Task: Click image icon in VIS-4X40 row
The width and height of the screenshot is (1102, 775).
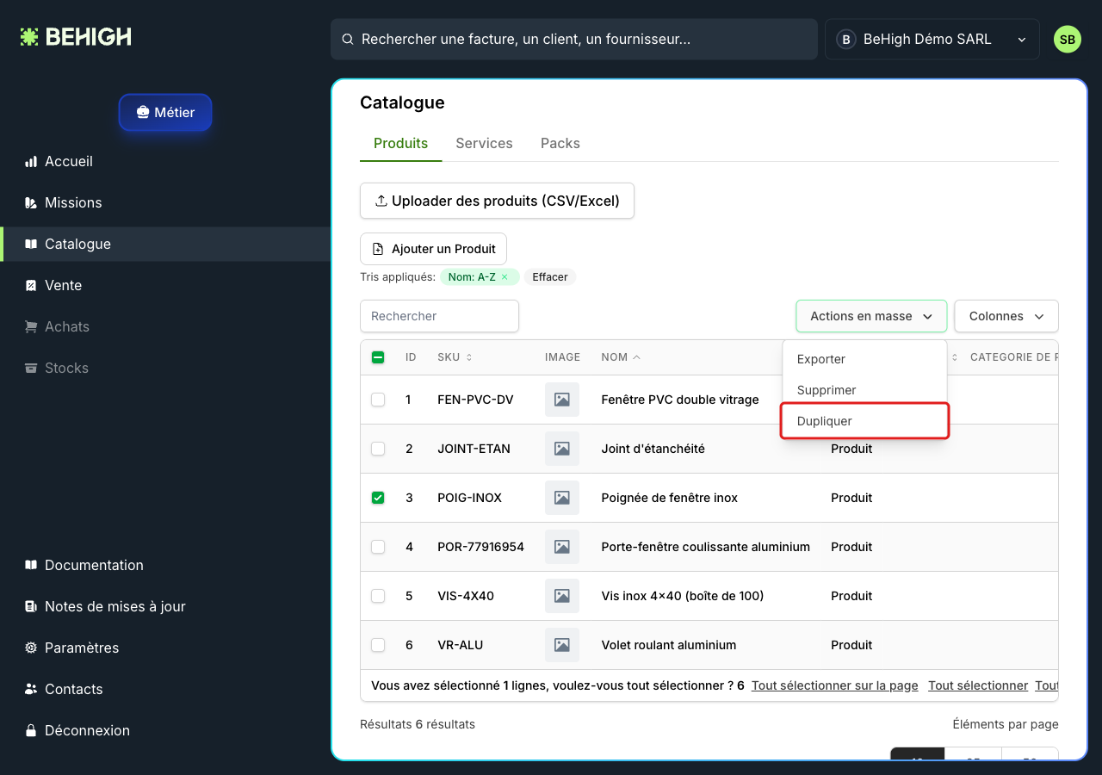Action: point(562,596)
